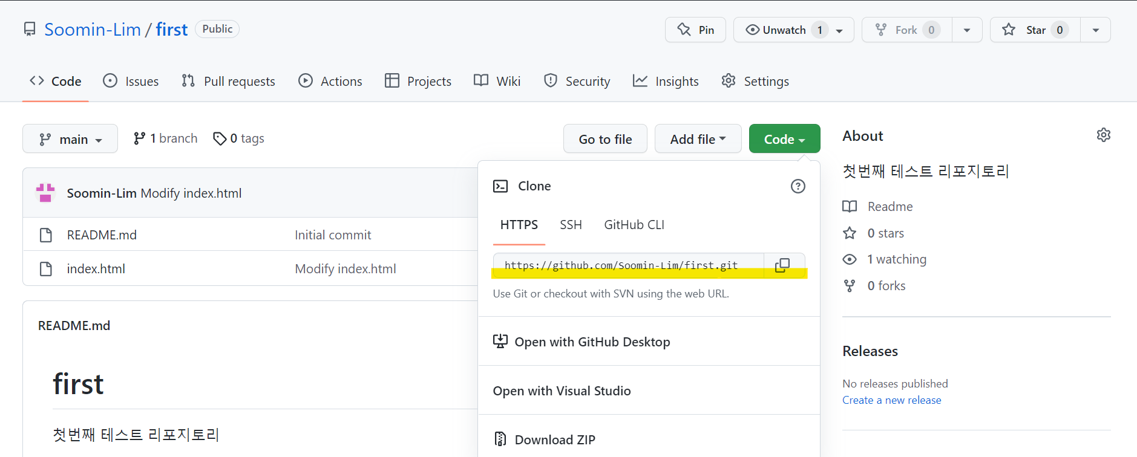
Task: Click the tag icon next to 0 tags
Action: pos(220,139)
